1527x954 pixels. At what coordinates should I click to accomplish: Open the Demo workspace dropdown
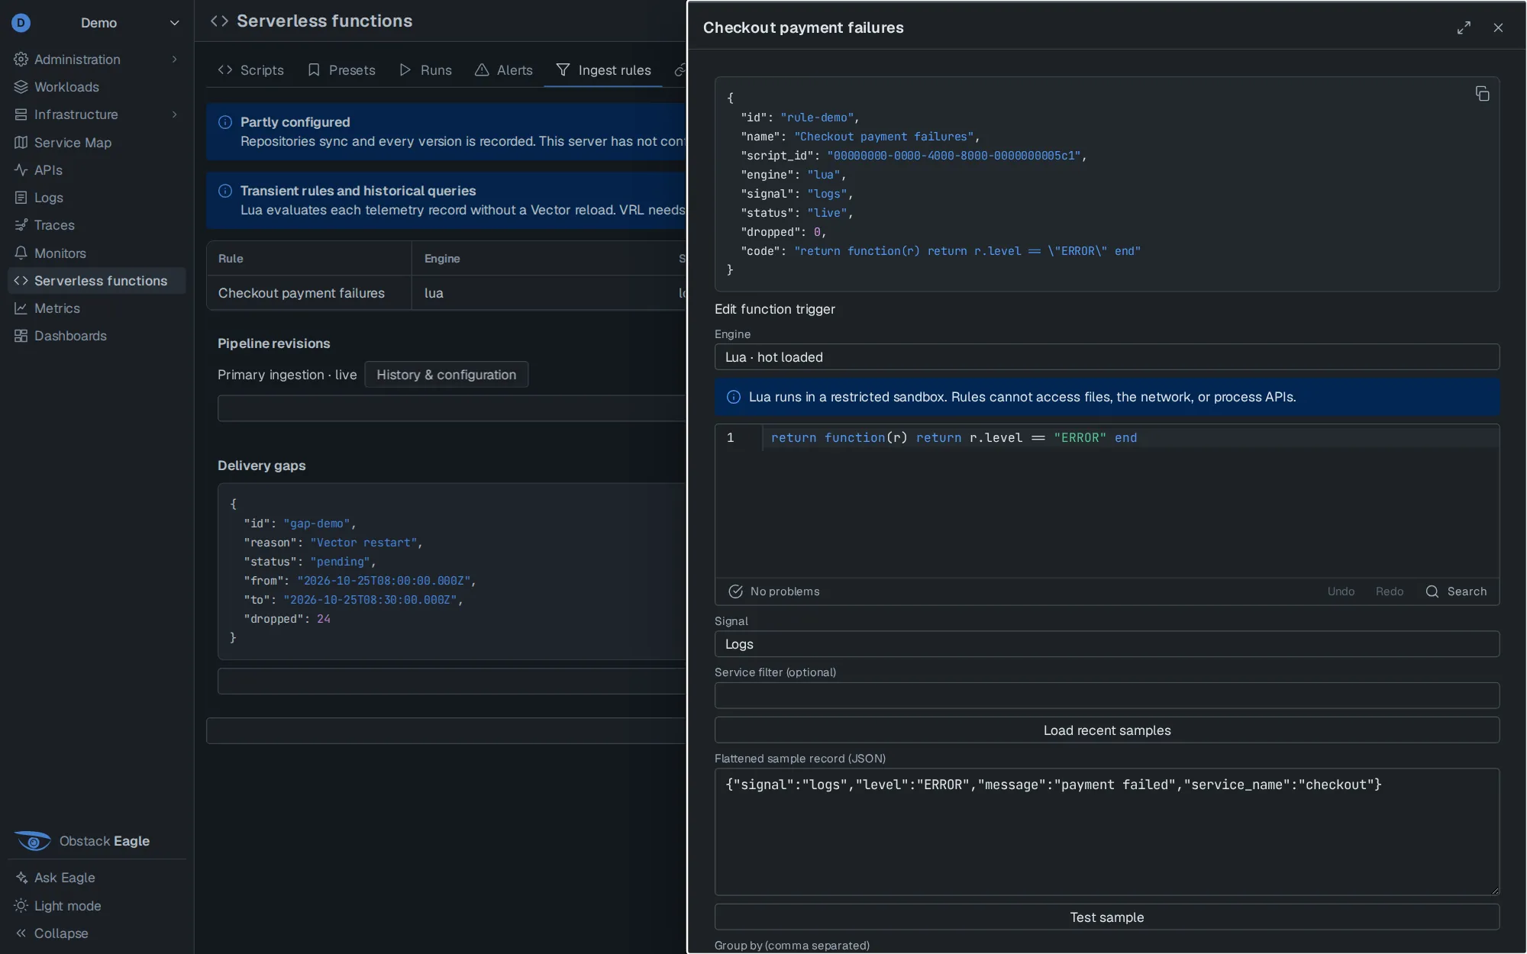click(97, 23)
